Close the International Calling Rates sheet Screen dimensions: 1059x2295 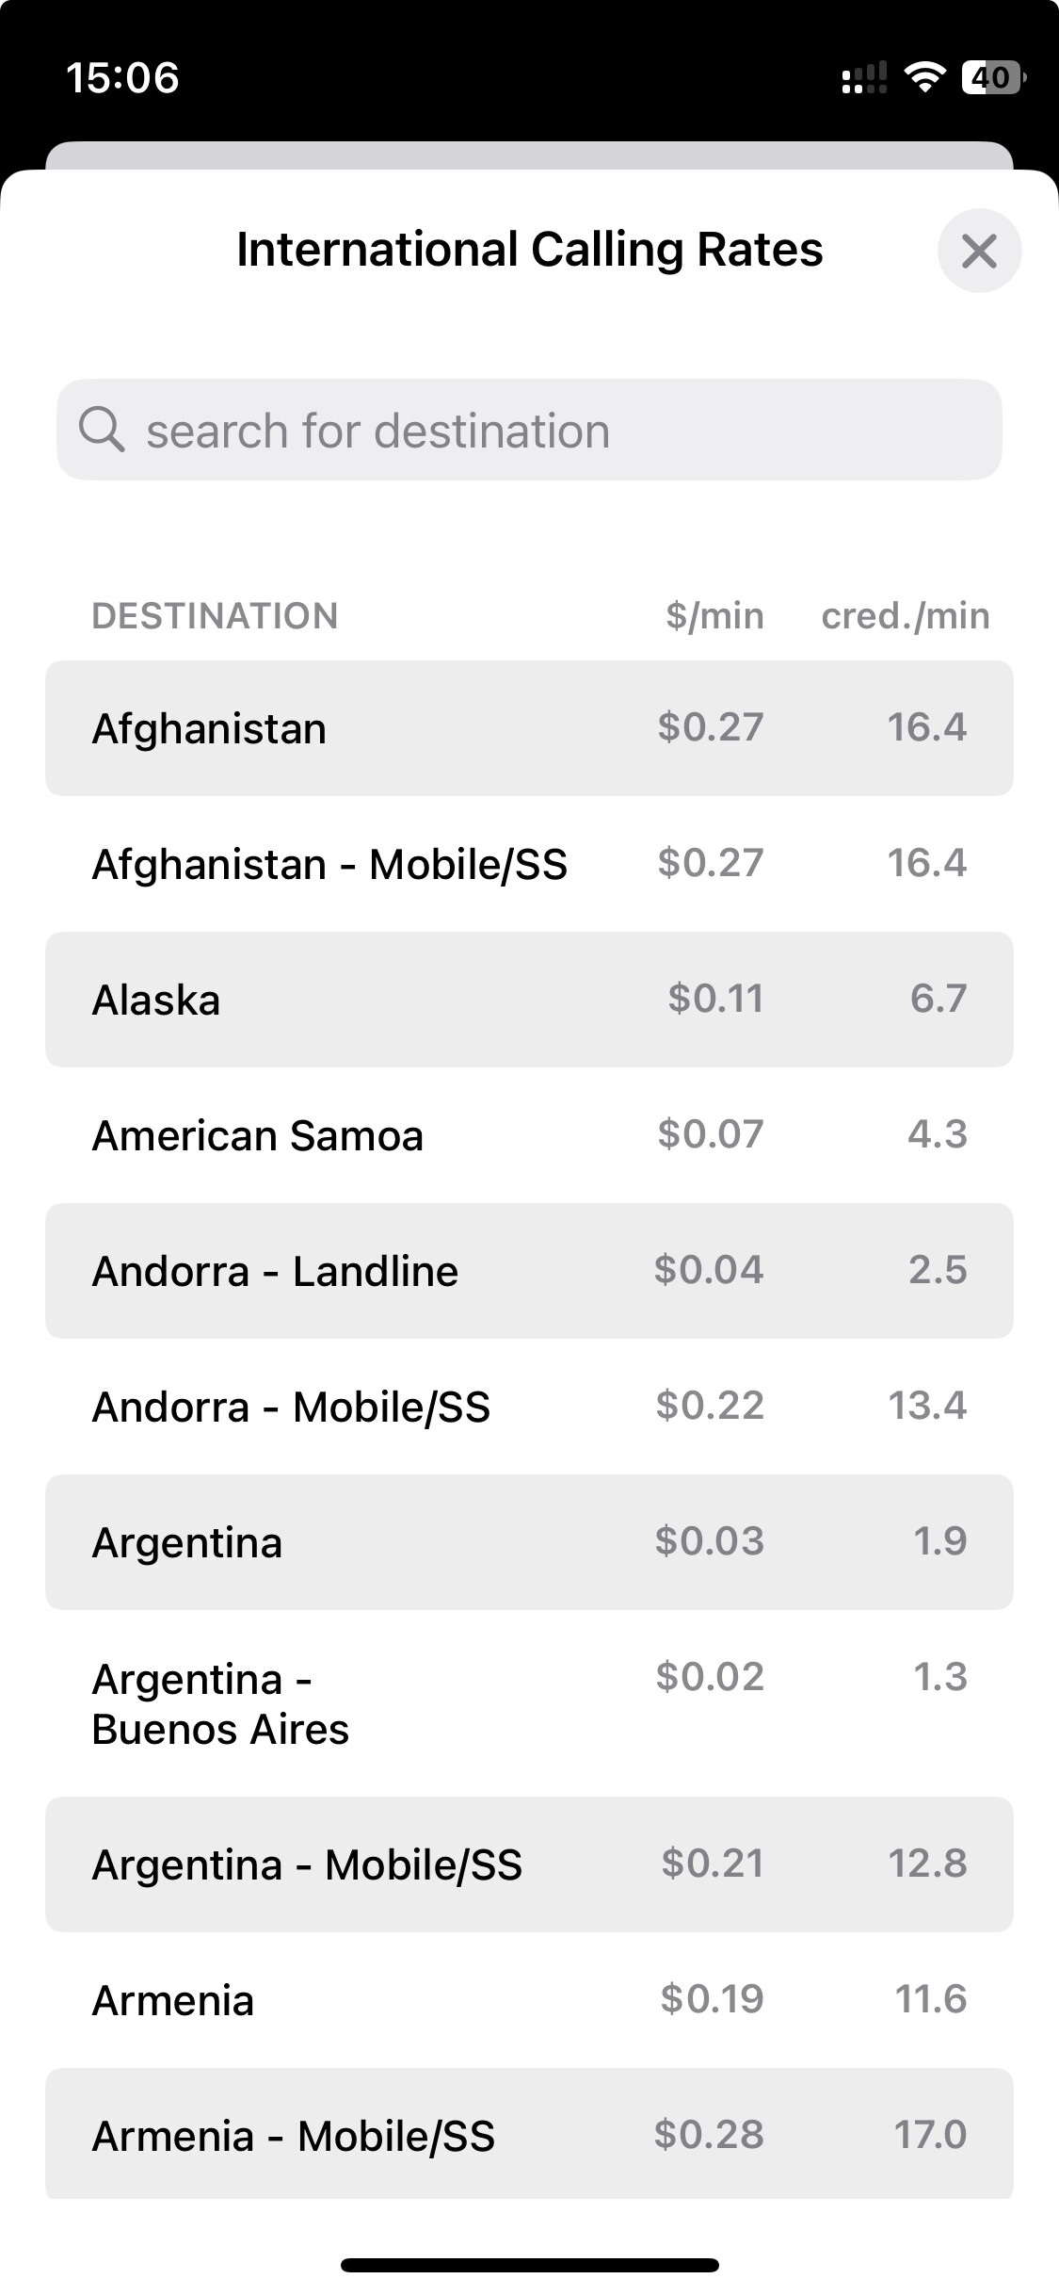(979, 251)
